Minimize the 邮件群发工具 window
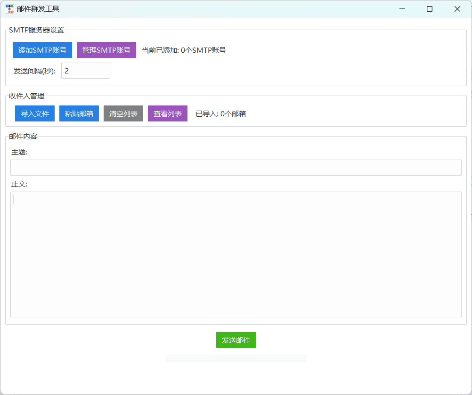Screen dimensions: 472x395 coord(402,9)
